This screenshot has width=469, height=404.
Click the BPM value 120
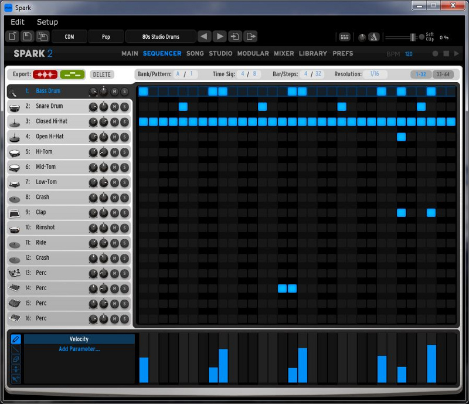[409, 54]
